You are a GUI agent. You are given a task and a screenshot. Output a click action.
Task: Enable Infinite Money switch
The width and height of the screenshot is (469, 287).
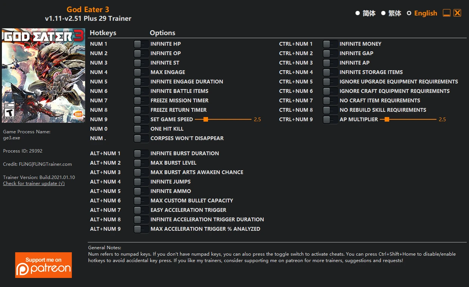(x=330, y=44)
